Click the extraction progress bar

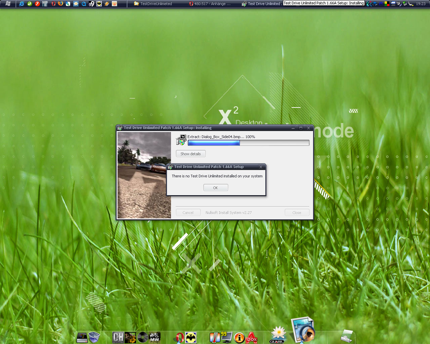pos(248,143)
